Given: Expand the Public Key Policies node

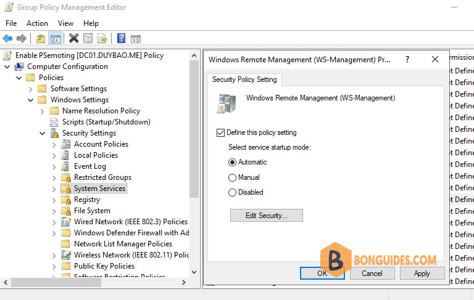Looking at the screenshot, I should pos(54,267).
